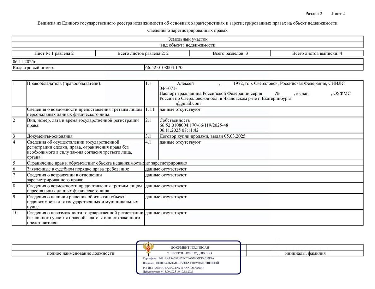Click 'Лист № 1 раздела 2' cell

point(54,54)
